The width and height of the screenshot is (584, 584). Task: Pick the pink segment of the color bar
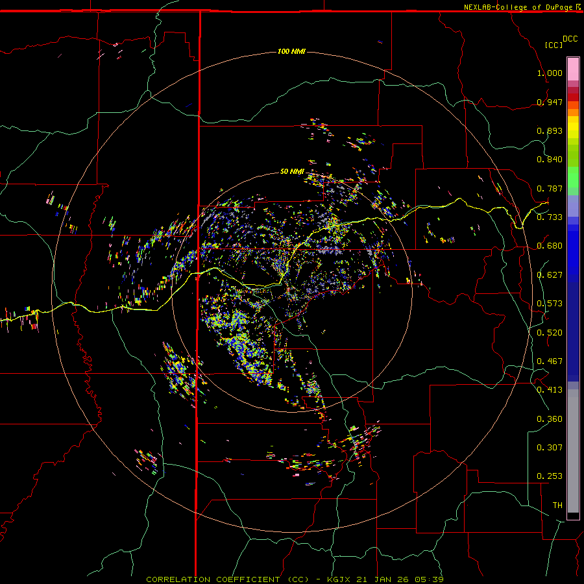[x=573, y=69]
